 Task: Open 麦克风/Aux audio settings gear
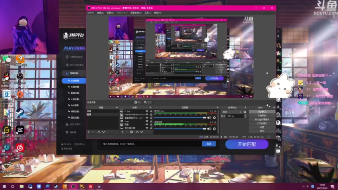pos(214,118)
